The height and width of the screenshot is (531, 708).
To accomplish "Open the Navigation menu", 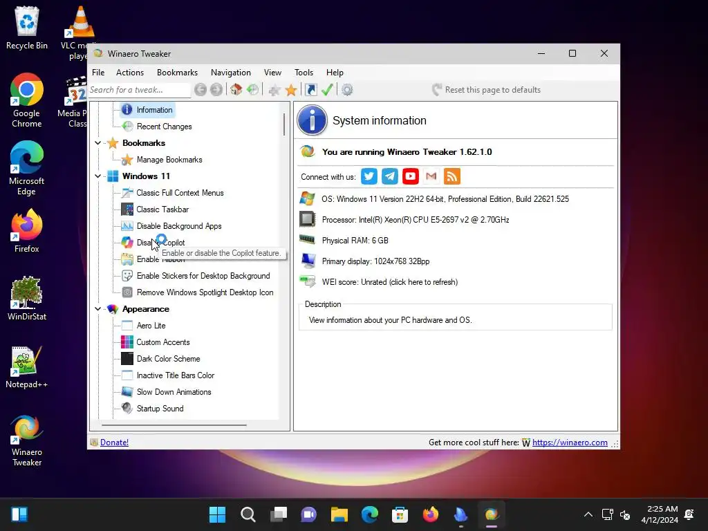I will tap(231, 72).
